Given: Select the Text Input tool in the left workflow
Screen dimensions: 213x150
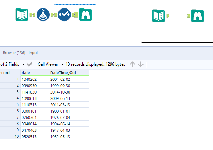Looking at the screenshot, I should 22,14.
